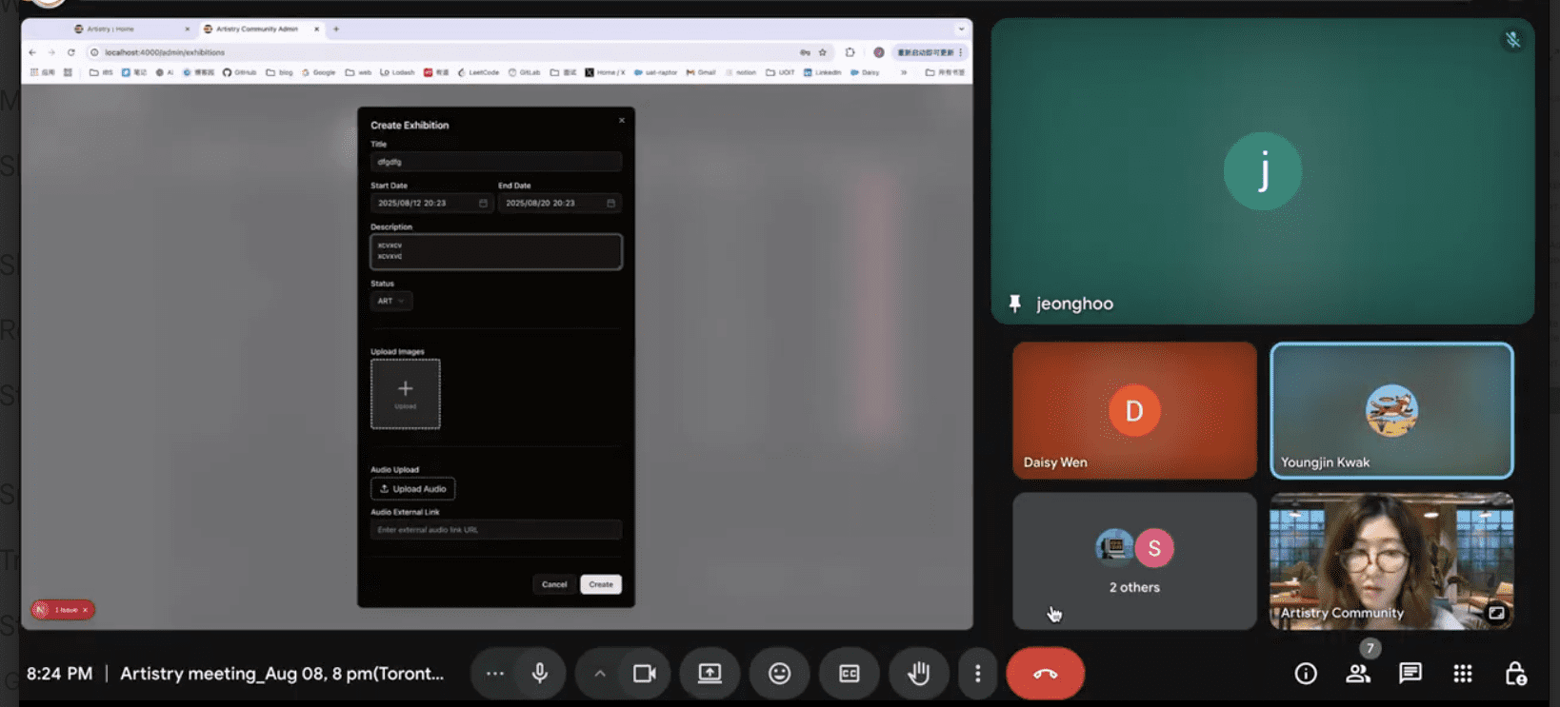Click the present screen icon
The width and height of the screenshot is (1560, 707).
pyautogui.click(x=710, y=674)
